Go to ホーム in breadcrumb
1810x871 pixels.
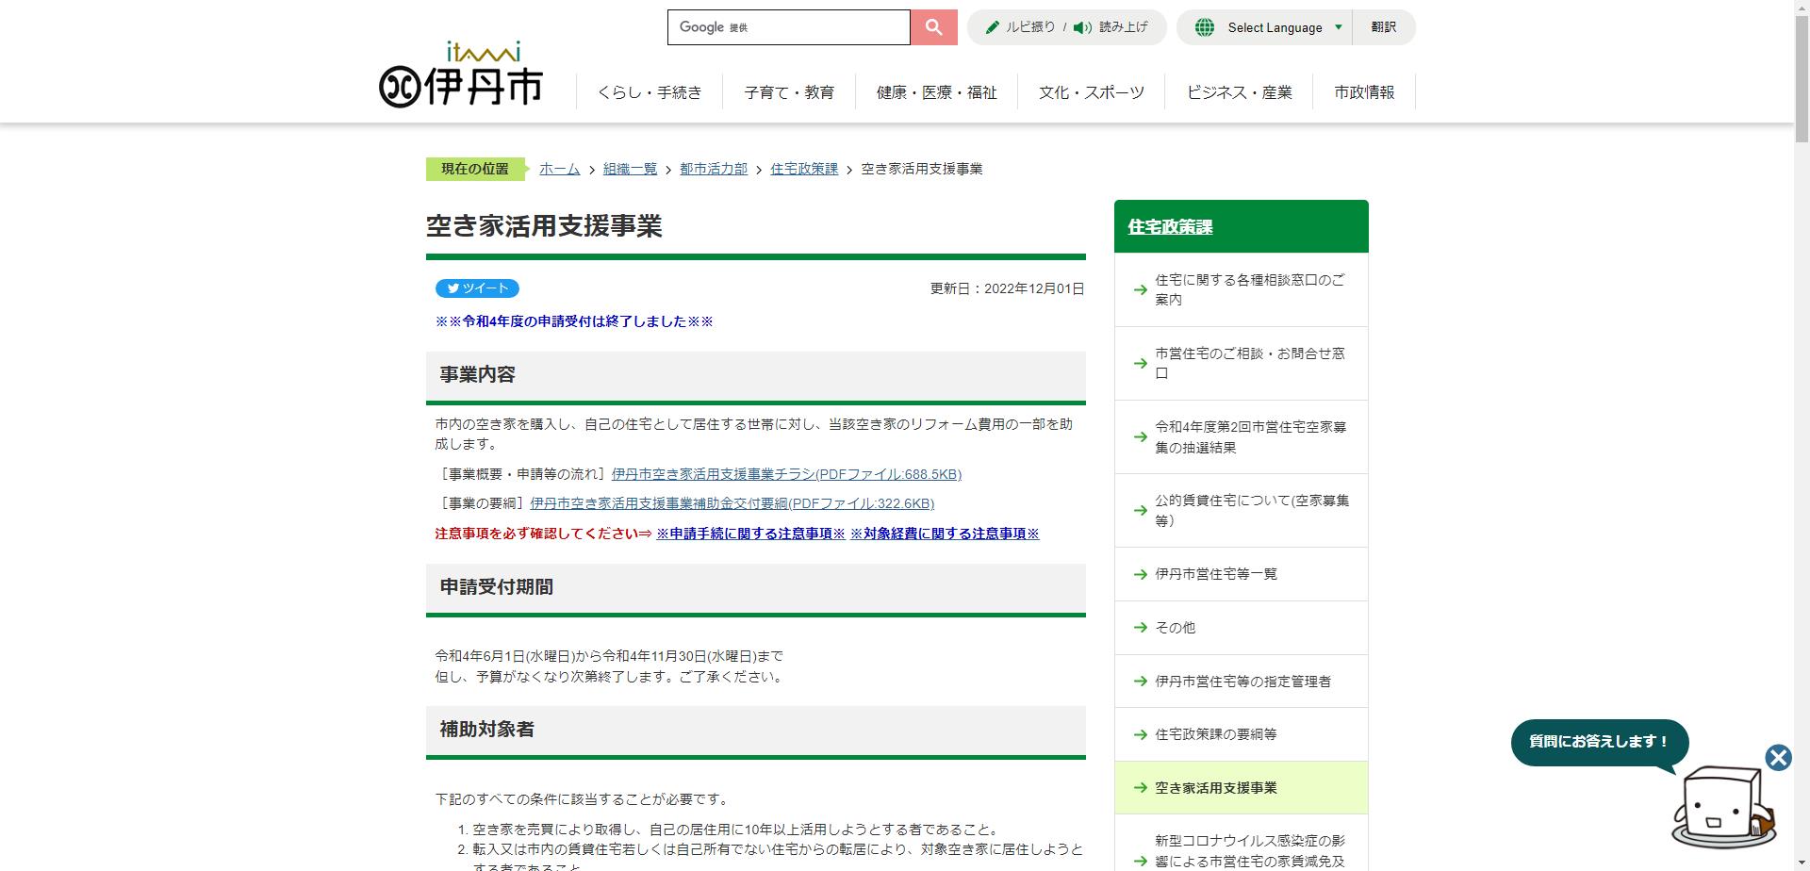(x=559, y=169)
